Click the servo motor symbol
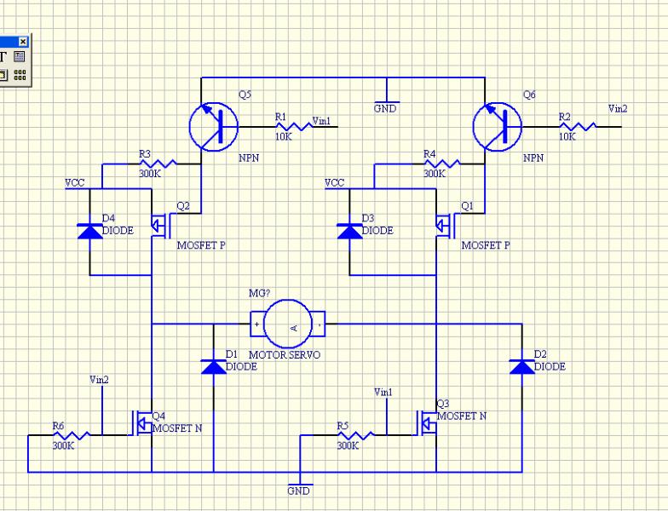This screenshot has height=511, width=668. [x=290, y=324]
